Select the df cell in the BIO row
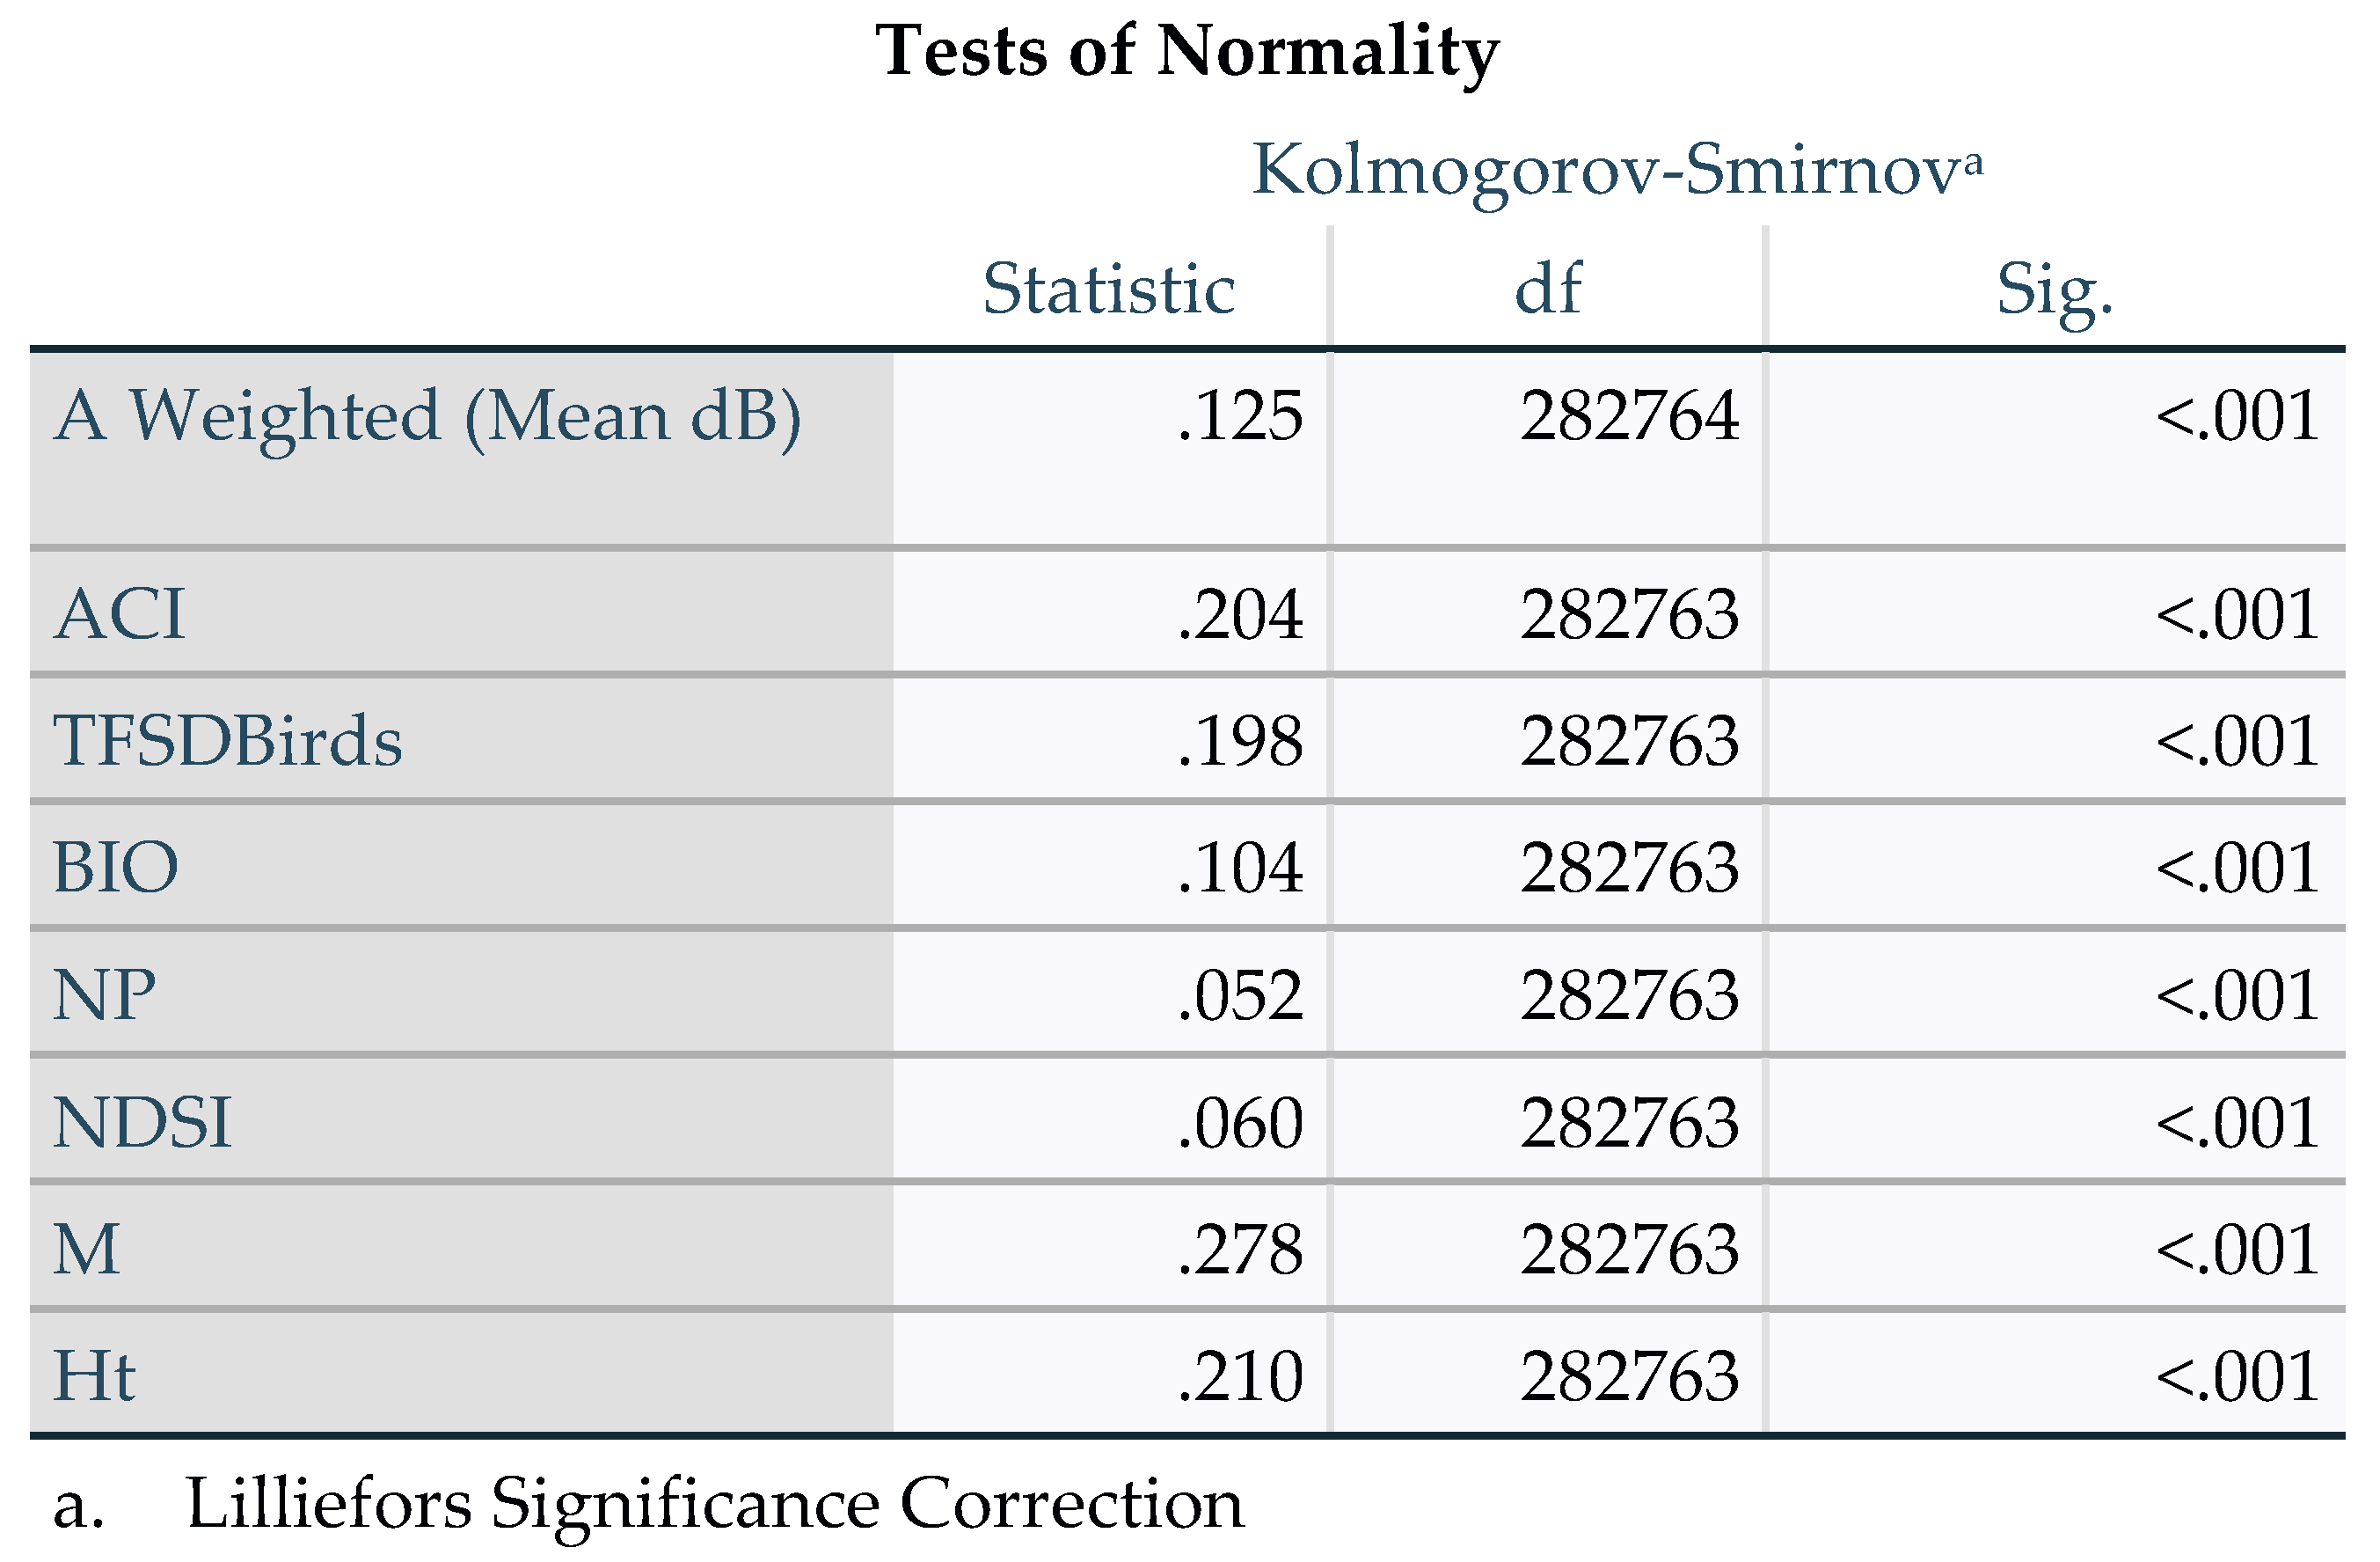 [x=1629, y=867]
